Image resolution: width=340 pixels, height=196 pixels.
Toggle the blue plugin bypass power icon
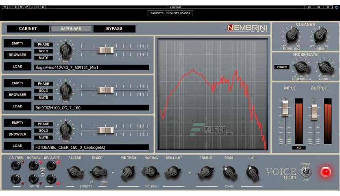point(336,7)
